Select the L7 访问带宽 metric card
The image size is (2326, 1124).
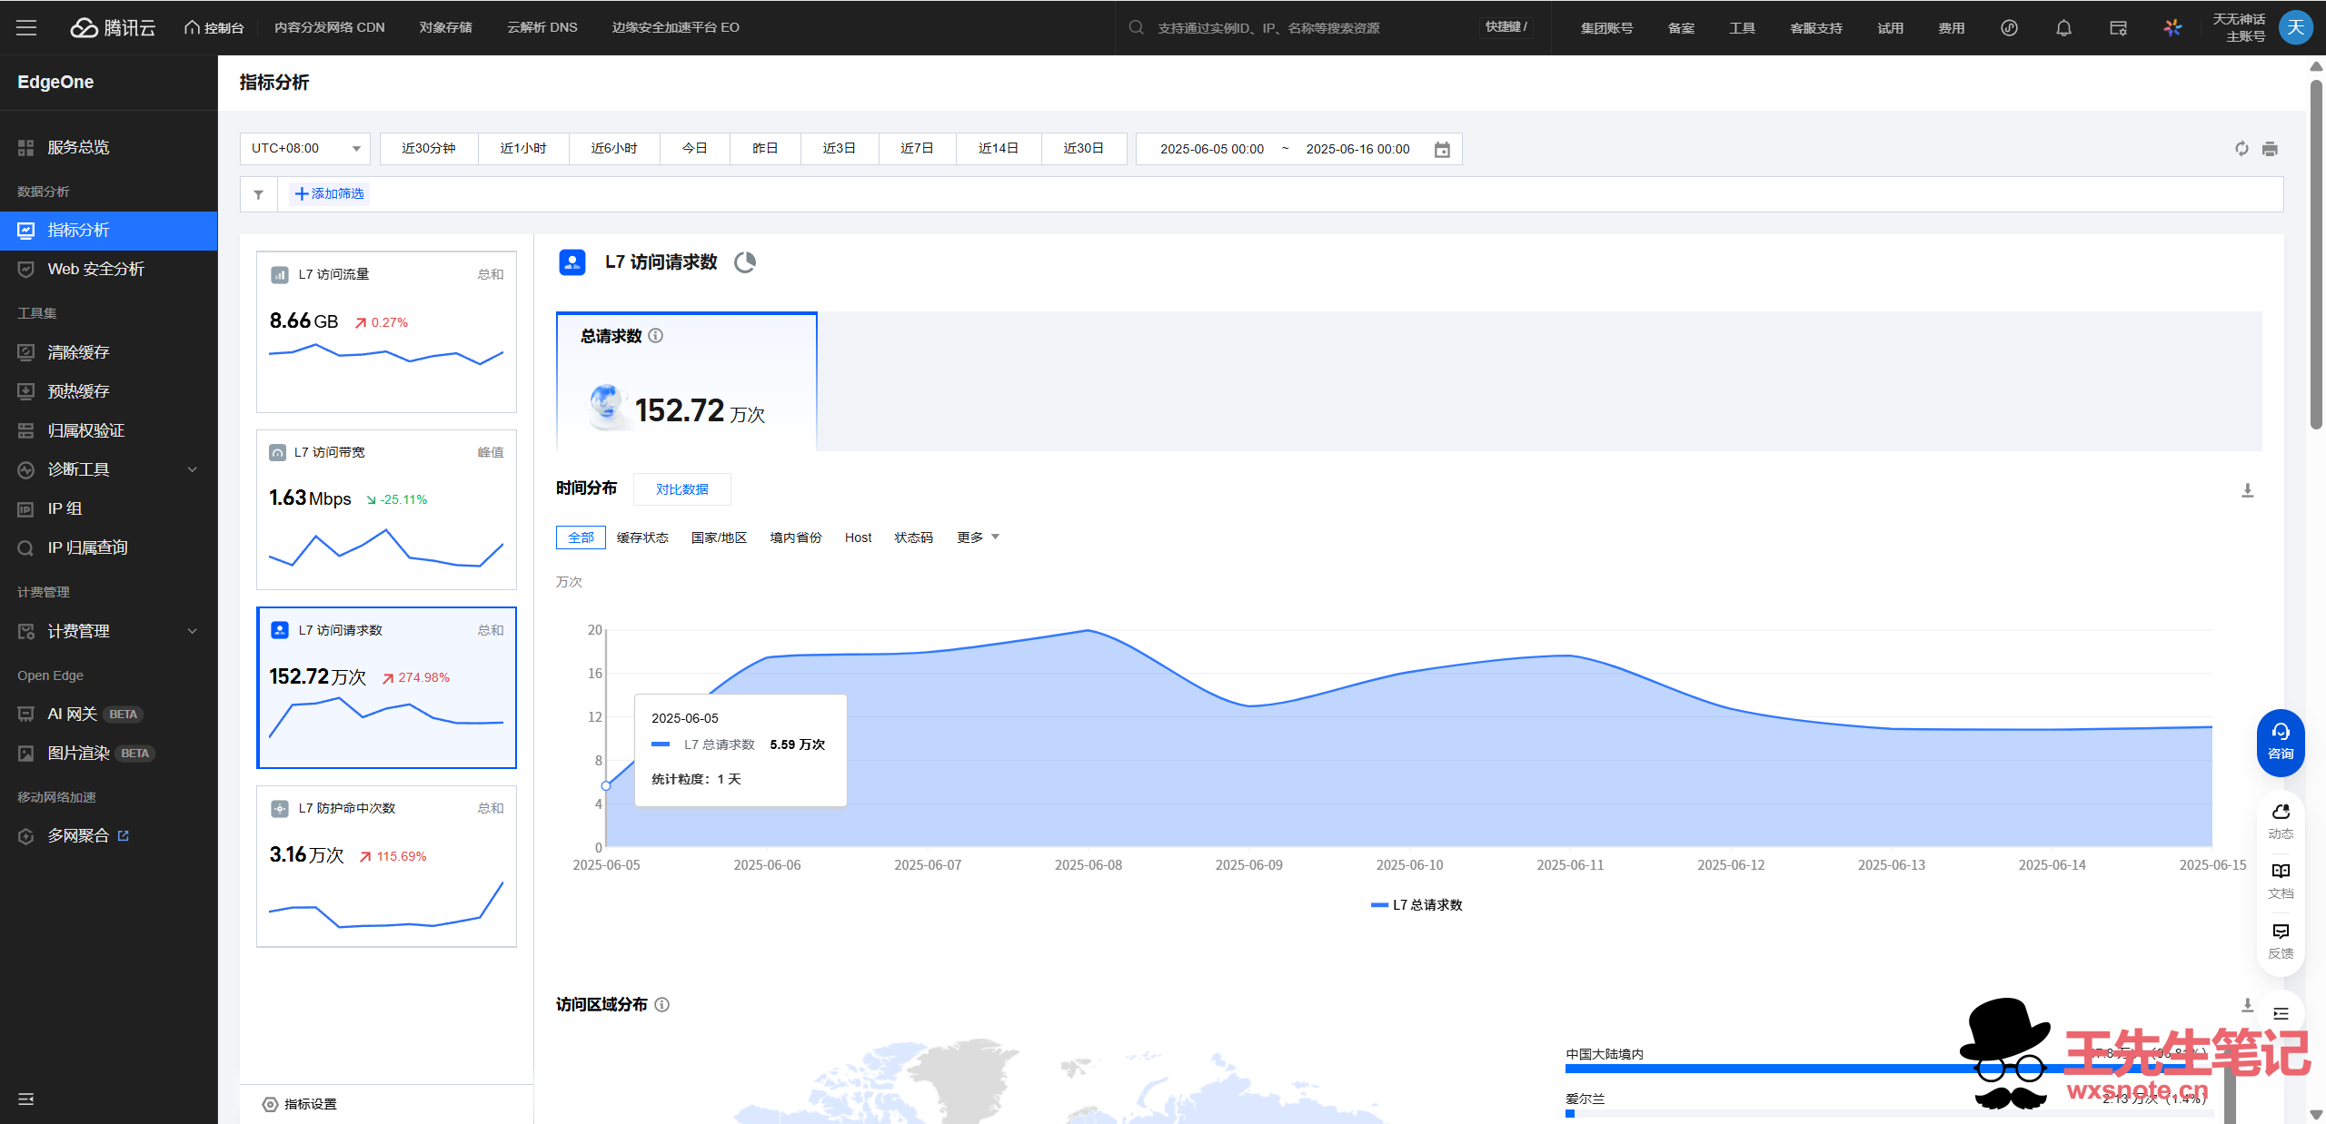point(386,509)
